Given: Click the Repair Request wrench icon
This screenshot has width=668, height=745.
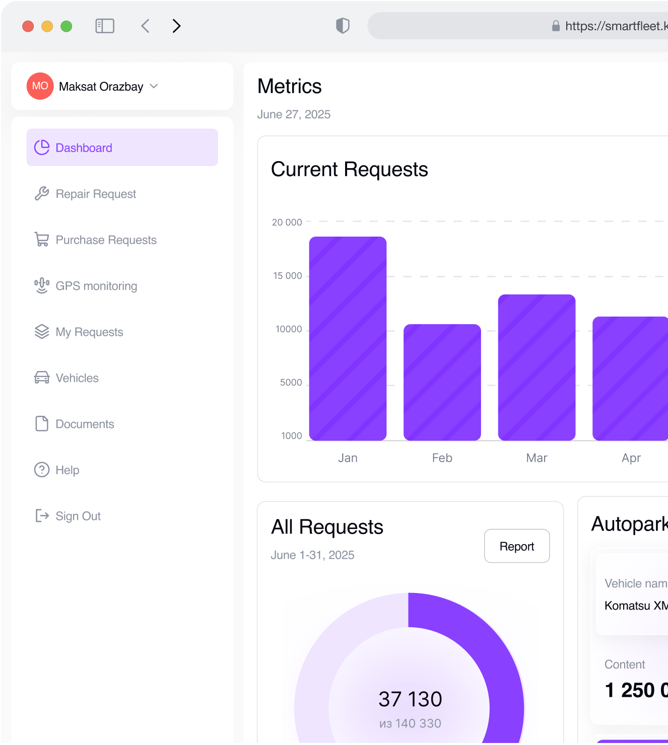Looking at the screenshot, I should pos(42,194).
